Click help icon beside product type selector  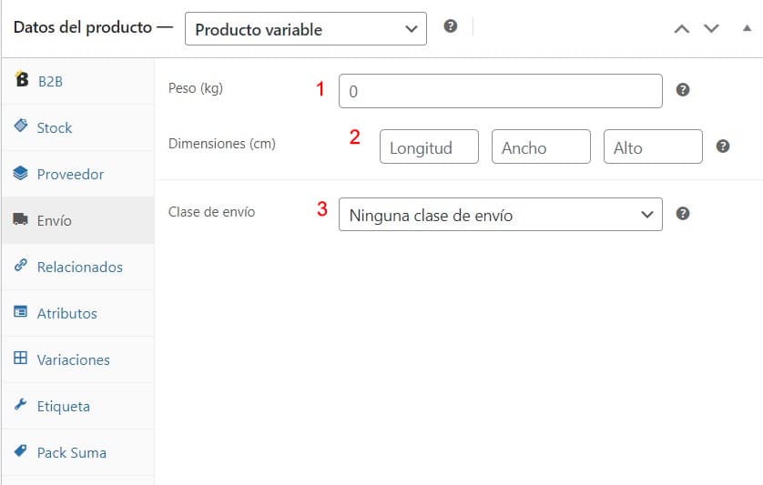tap(451, 26)
